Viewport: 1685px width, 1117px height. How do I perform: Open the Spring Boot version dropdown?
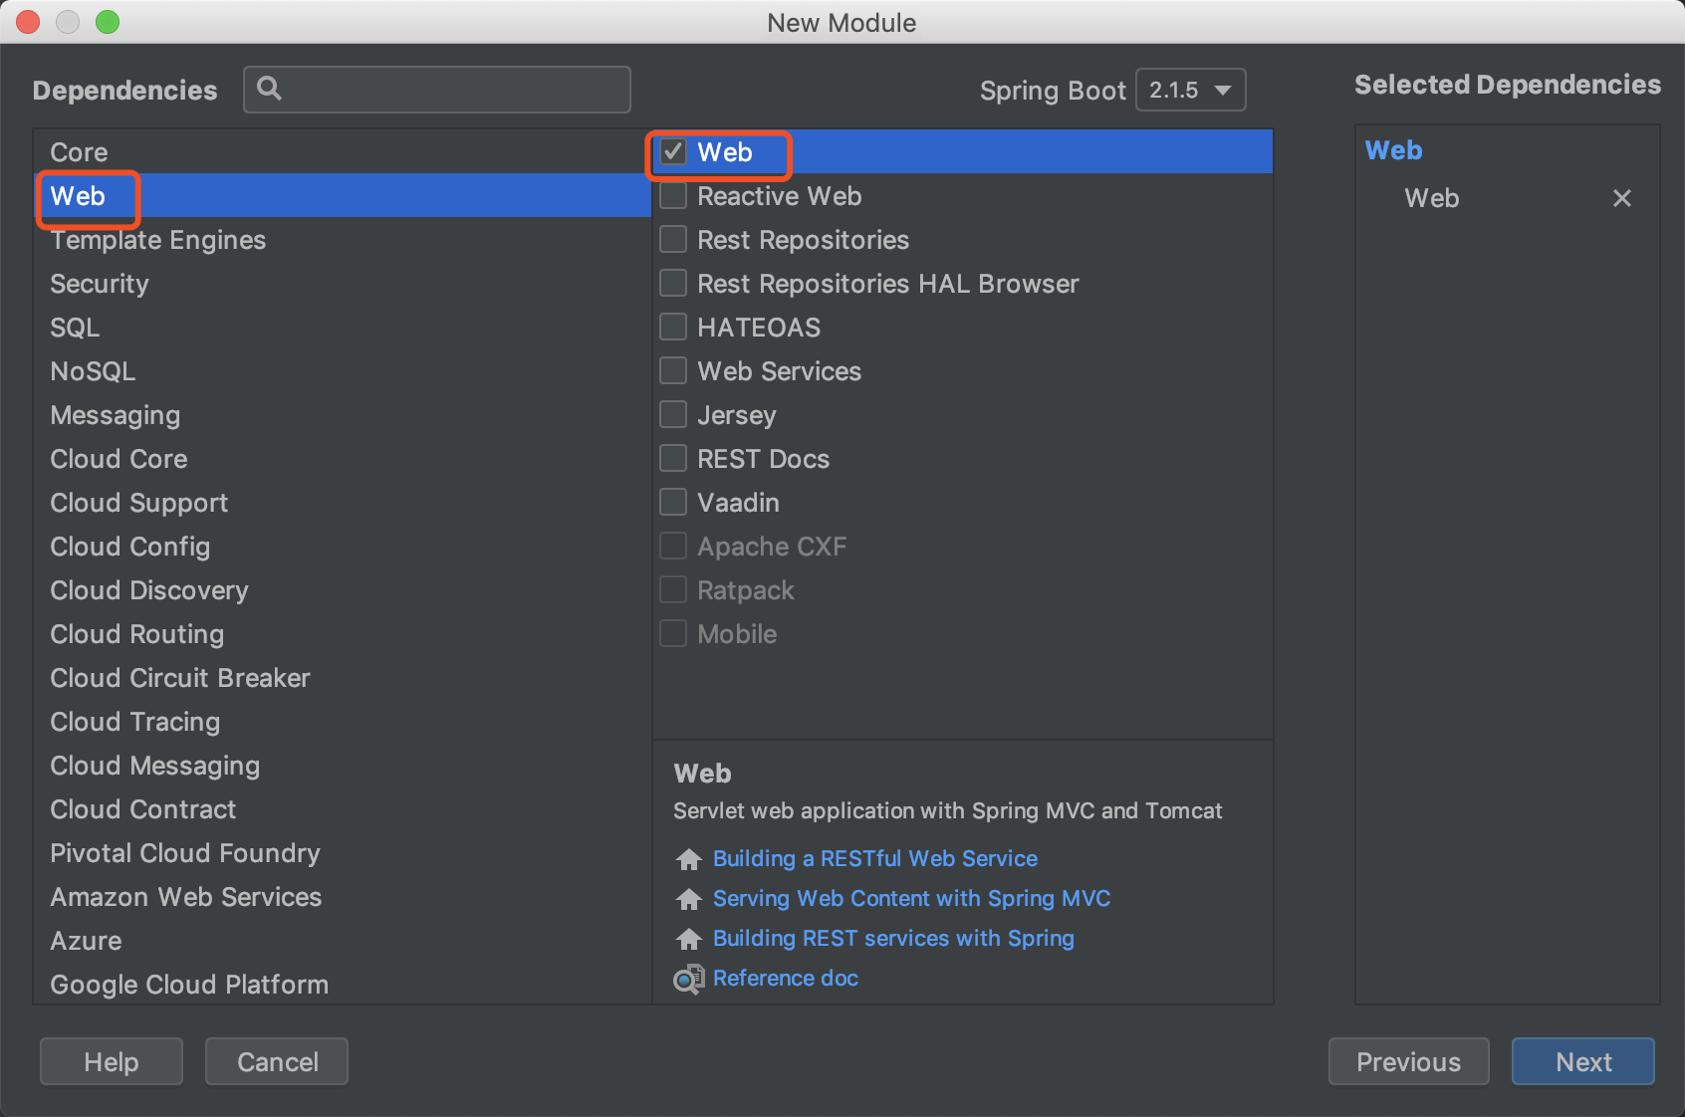click(x=1190, y=90)
